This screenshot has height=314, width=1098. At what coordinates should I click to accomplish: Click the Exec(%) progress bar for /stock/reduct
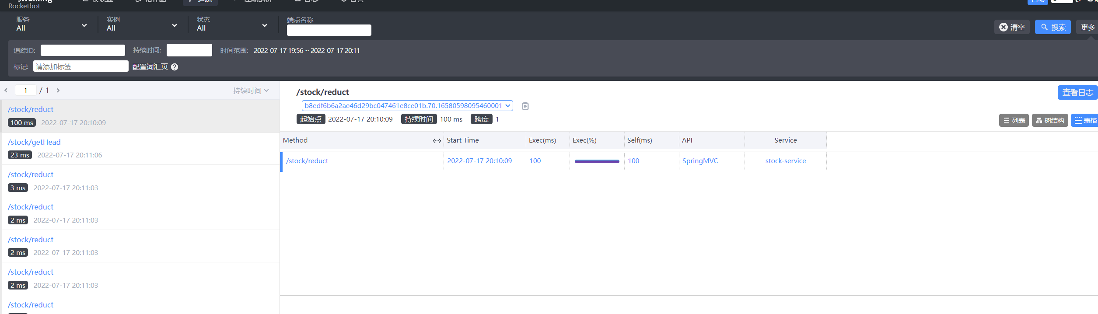597,161
